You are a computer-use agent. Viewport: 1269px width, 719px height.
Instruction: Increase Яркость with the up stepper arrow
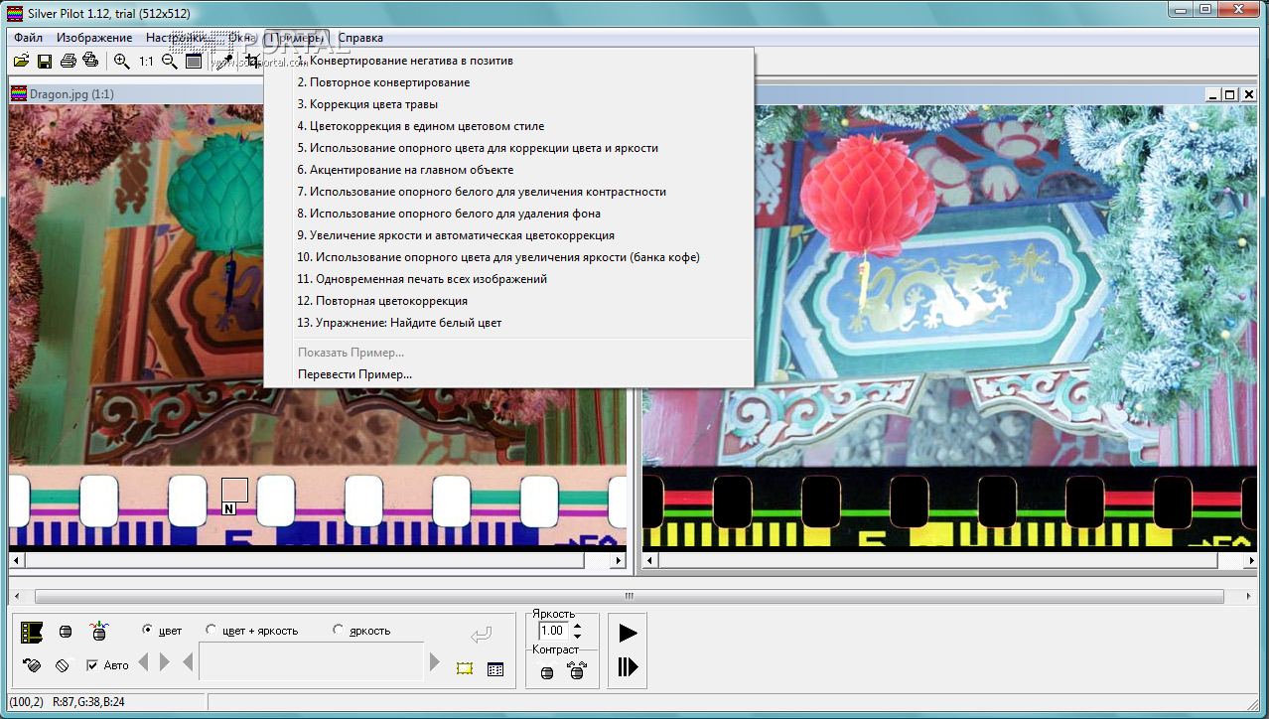tap(577, 626)
